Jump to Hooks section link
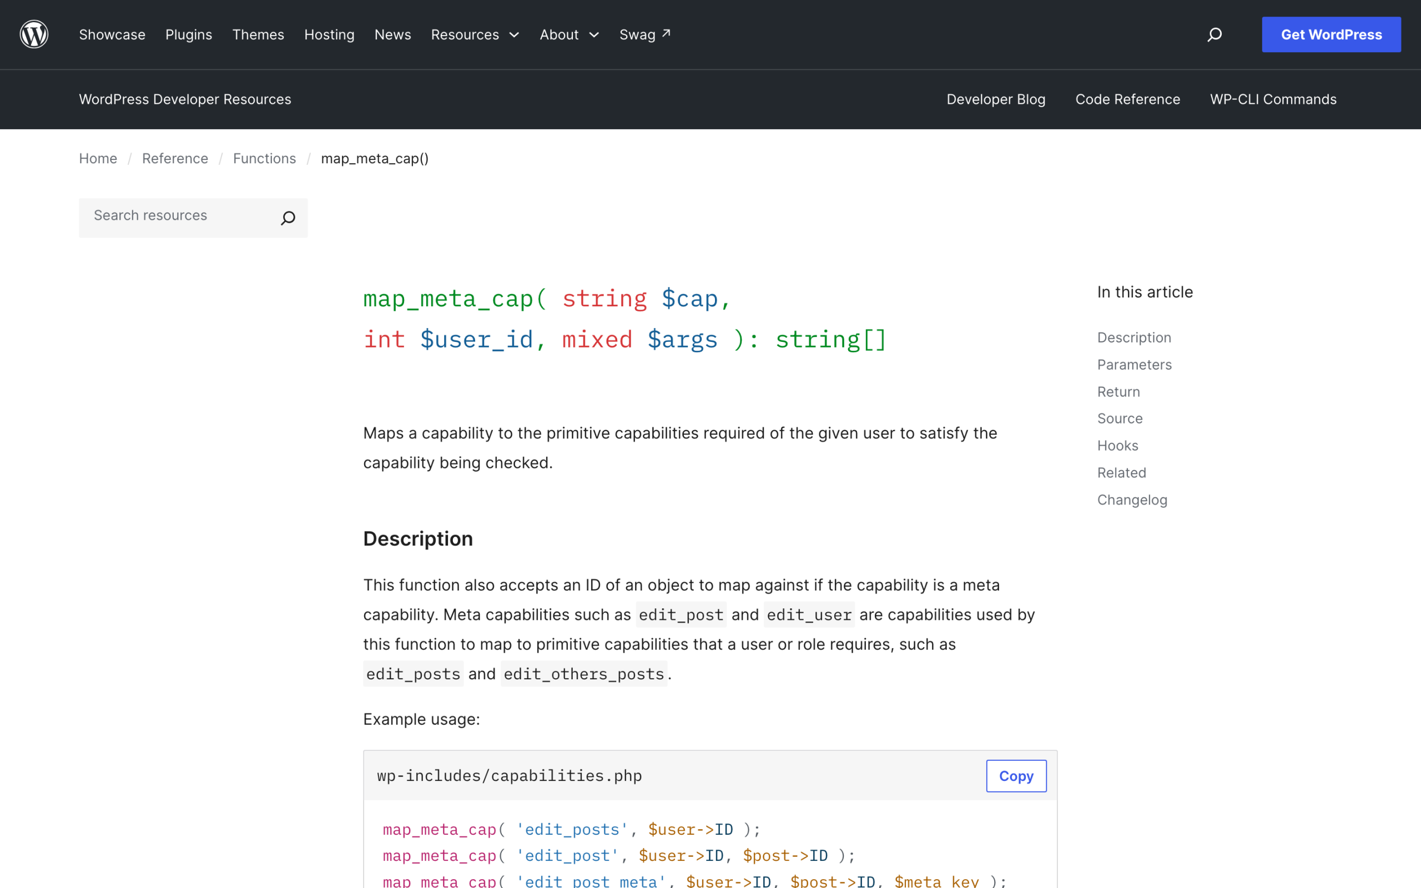Image resolution: width=1421 pixels, height=888 pixels. click(x=1117, y=446)
